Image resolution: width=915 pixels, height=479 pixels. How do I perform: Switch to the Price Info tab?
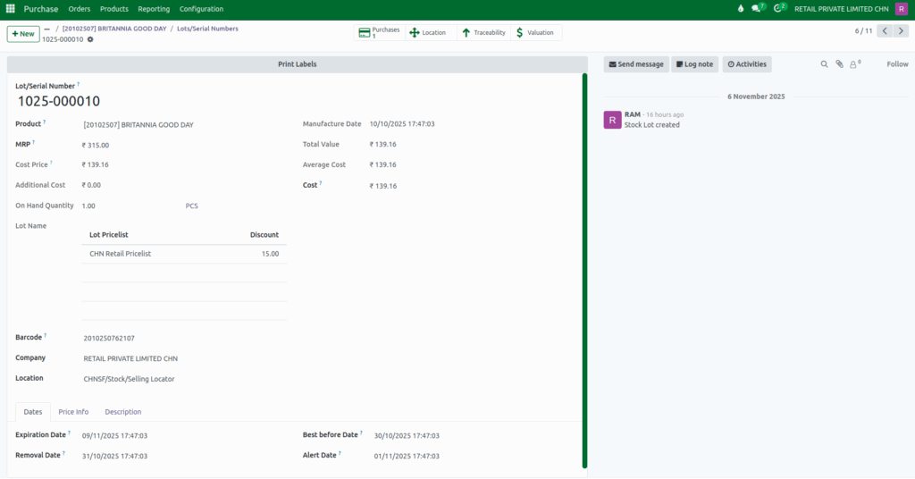coord(73,412)
